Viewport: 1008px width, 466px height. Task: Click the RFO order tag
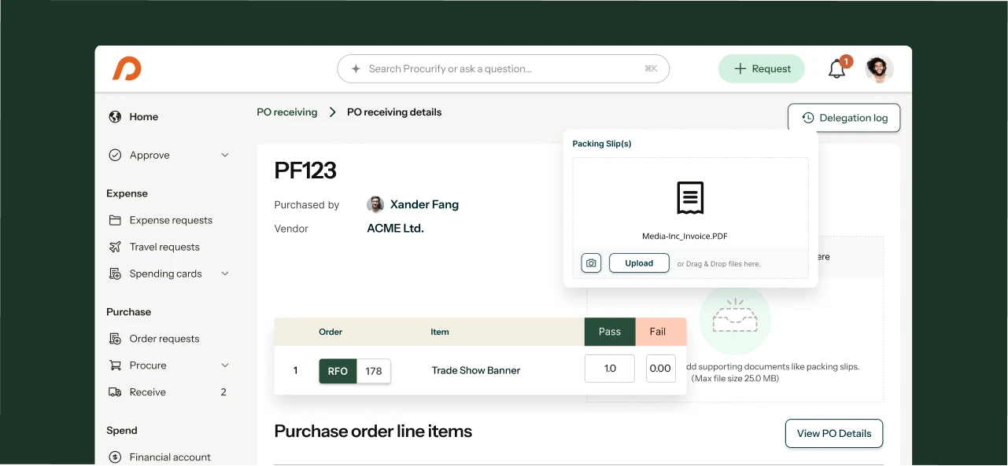338,371
